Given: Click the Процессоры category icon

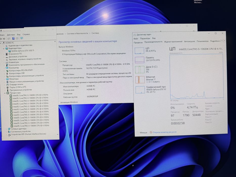Looking at the screenshot, I should point(8,93).
